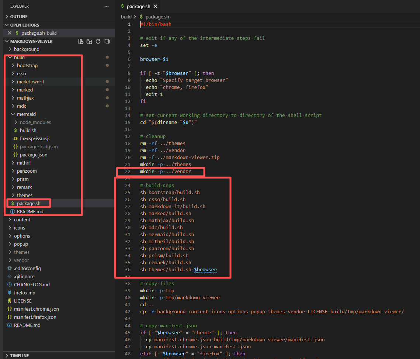Viewport: 420px width, 359px height.
Task: Open manifest.firefox.json
Action: [59, 317]
